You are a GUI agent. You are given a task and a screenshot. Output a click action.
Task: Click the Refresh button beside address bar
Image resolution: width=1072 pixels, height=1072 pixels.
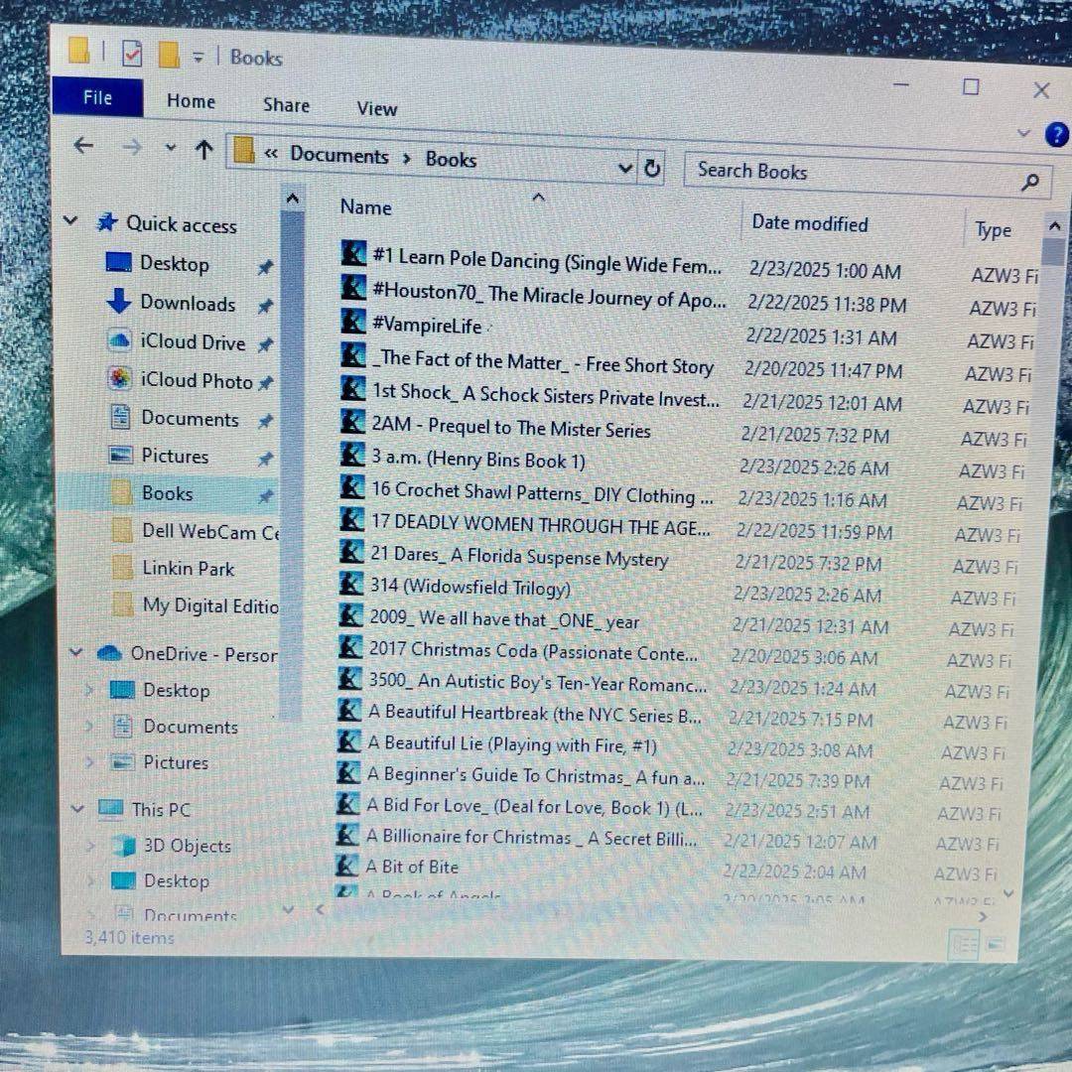click(x=652, y=169)
